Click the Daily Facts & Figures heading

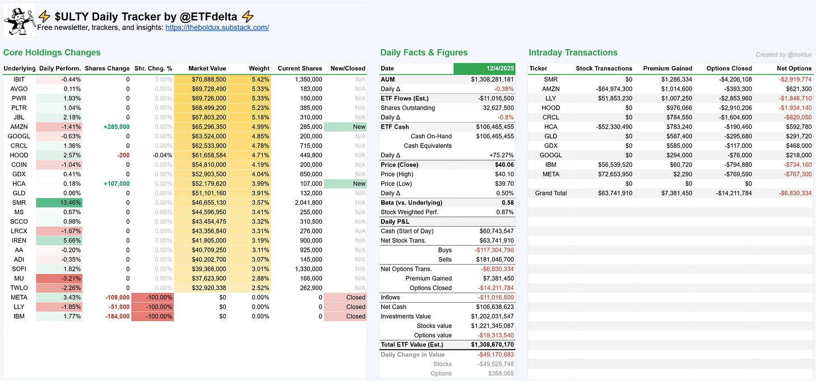(424, 53)
